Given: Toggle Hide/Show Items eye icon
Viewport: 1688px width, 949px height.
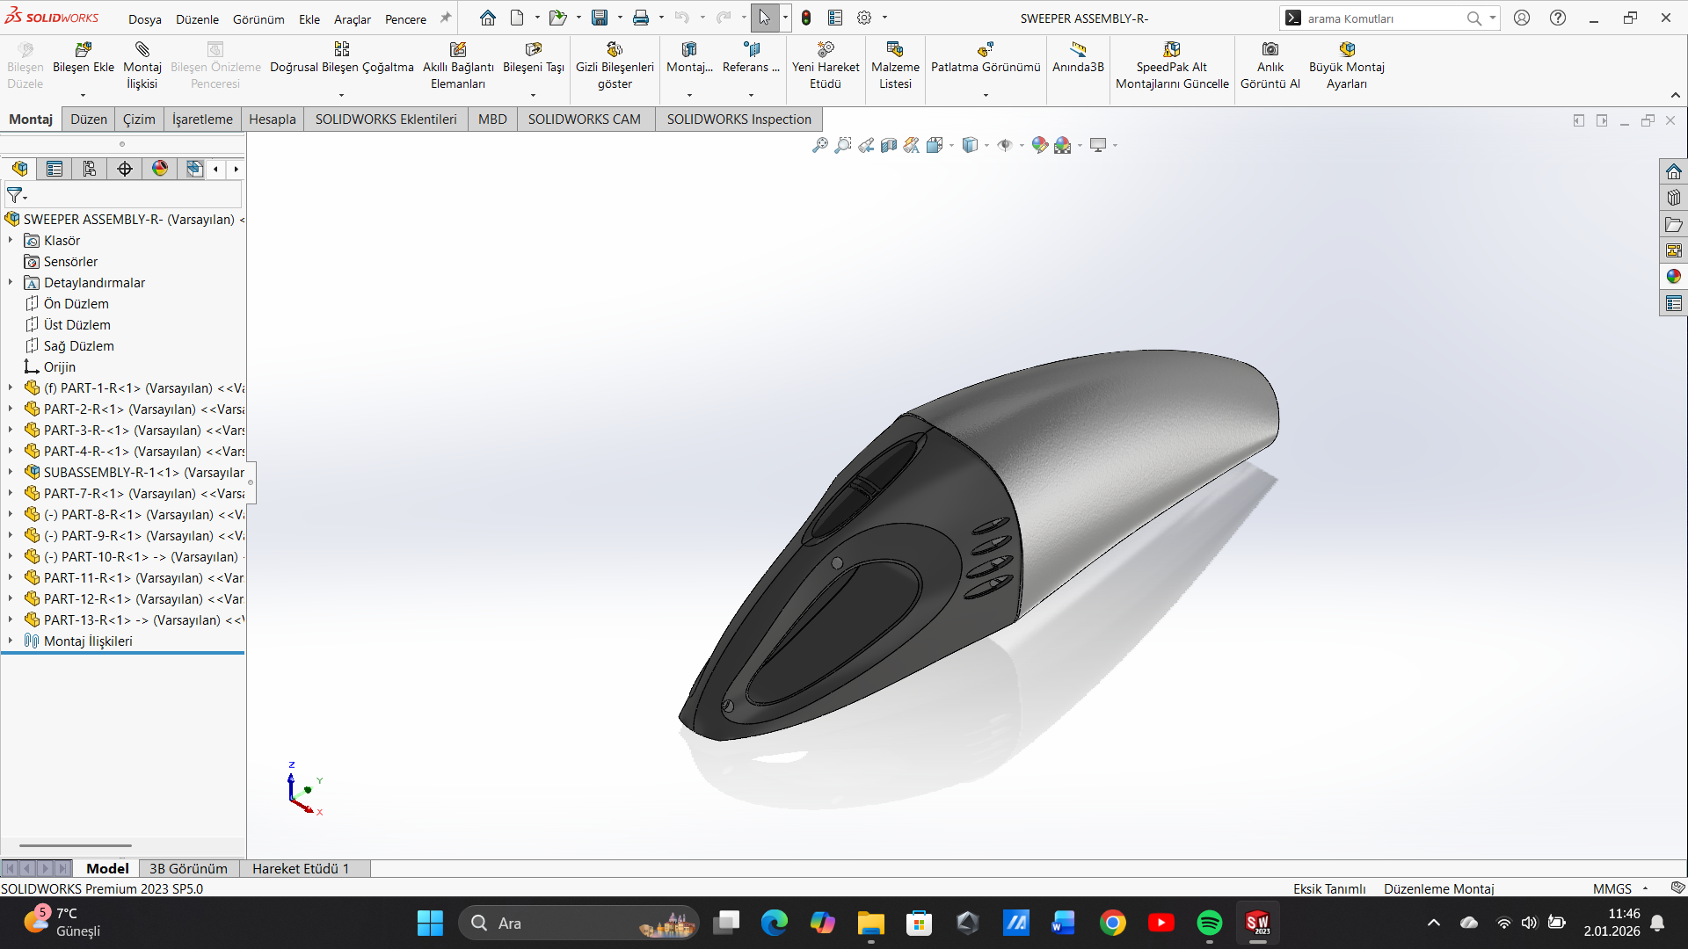Looking at the screenshot, I should 1005,145.
